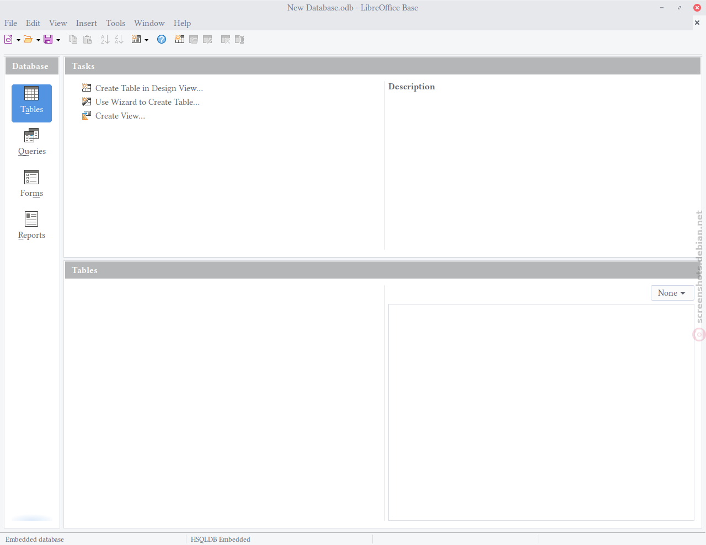This screenshot has height=545, width=706.
Task: Click the Save floppy disk icon
Action: 48,39
